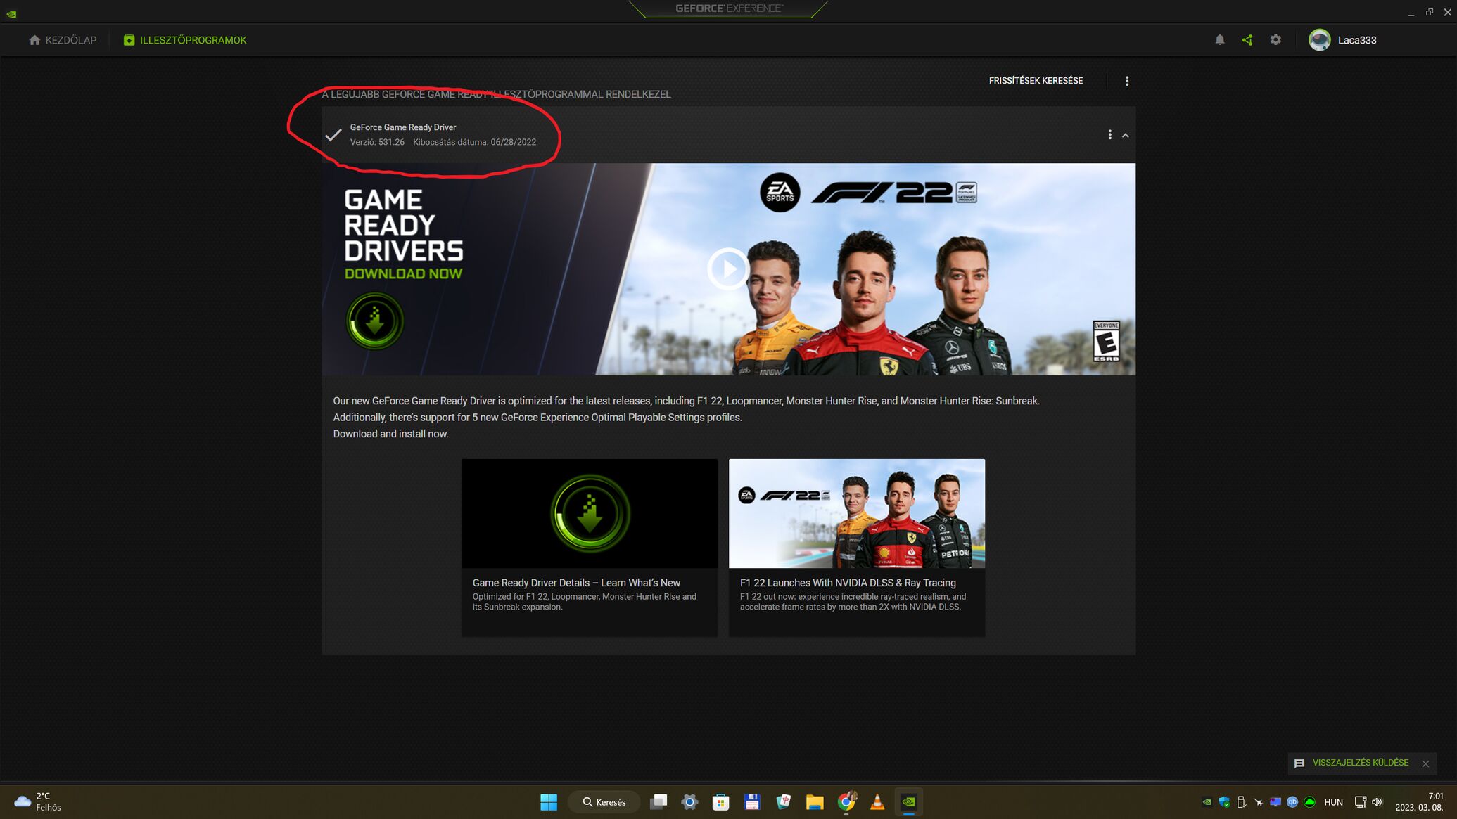This screenshot has width=1457, height=819.
Task: Open the three-dot menu beside Frissítések keresése
Action: pos(1127,82)
